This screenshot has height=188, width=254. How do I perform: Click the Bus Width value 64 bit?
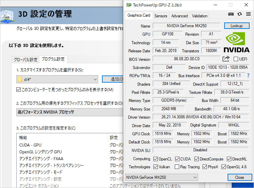click(235, 100)
